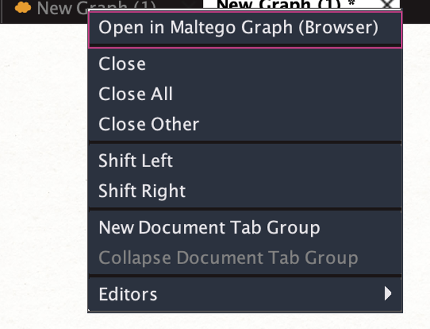The image size is (430, 329).
Task: Click empty canvas area below the context menu
Action: click(x=245, y=321)
